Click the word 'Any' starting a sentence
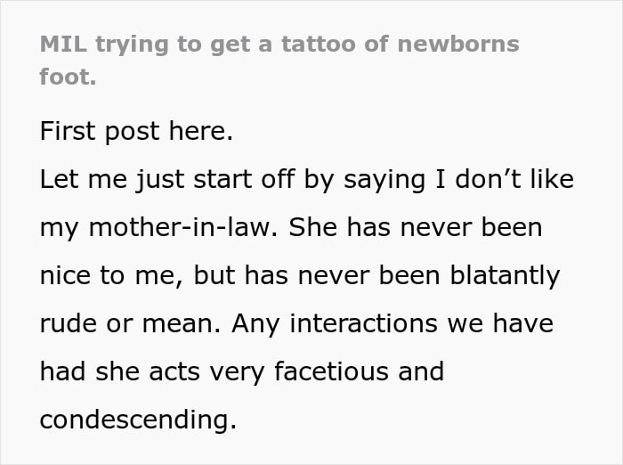The image size is (623, 465). click(256, 323)
